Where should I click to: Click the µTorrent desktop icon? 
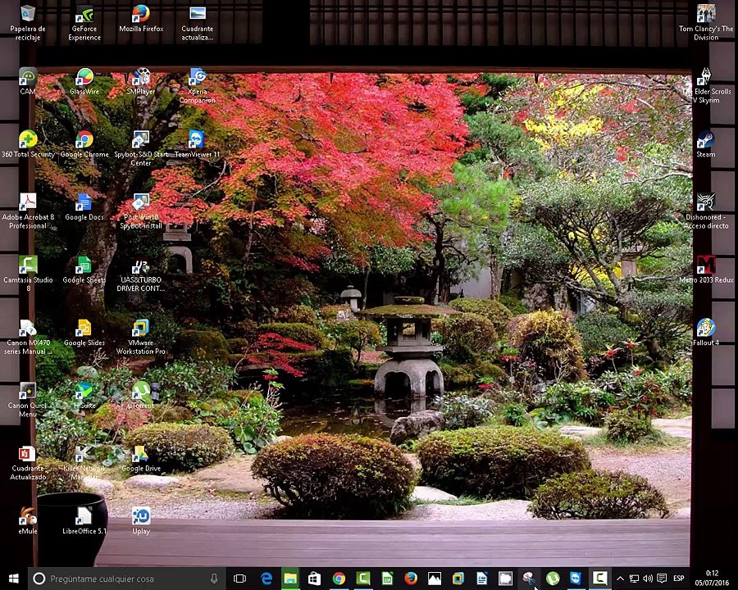[x=141, y=392]
